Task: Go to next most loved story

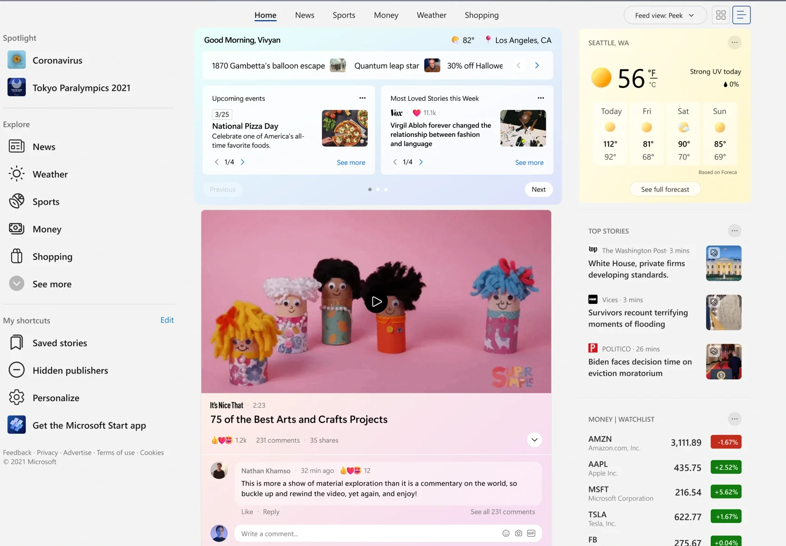Action: point(421,162)
